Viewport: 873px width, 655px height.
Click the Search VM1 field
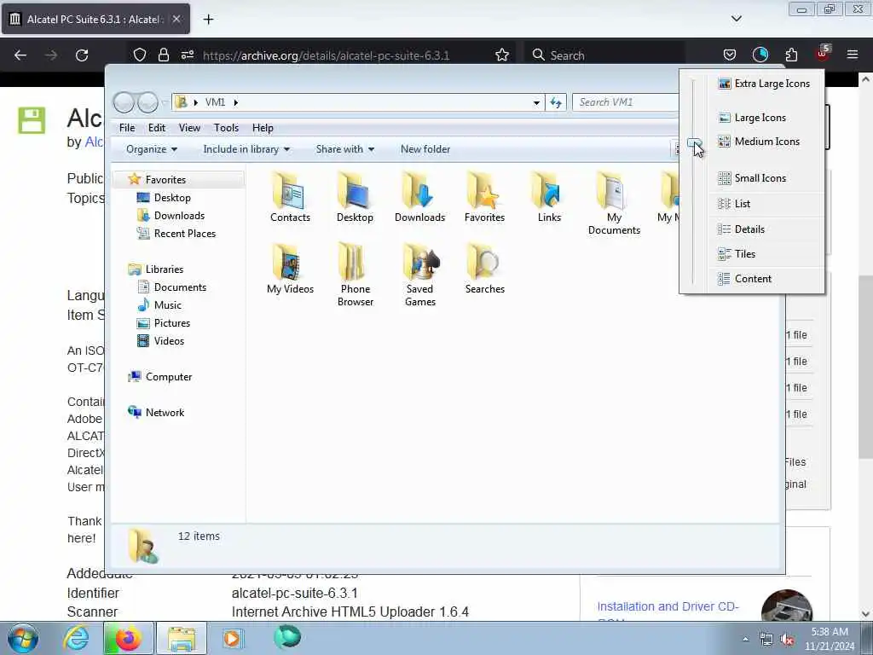[626, 102]
